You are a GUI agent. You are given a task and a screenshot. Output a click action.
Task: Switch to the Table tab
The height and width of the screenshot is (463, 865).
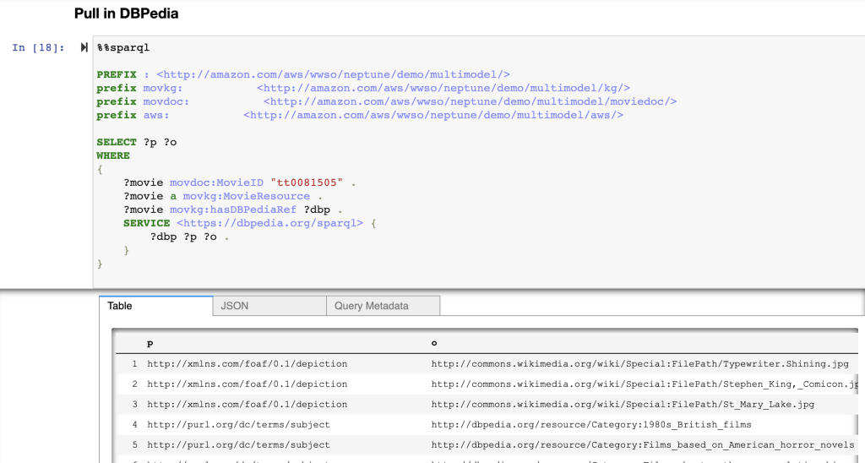coord(156,306)
